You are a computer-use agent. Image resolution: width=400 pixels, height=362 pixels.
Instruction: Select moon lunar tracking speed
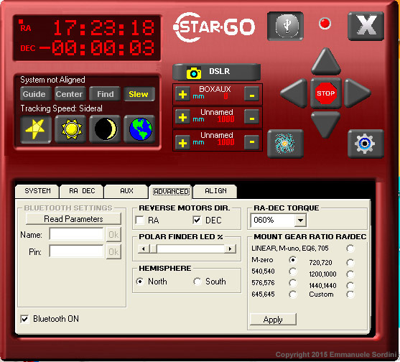point(105,129)
